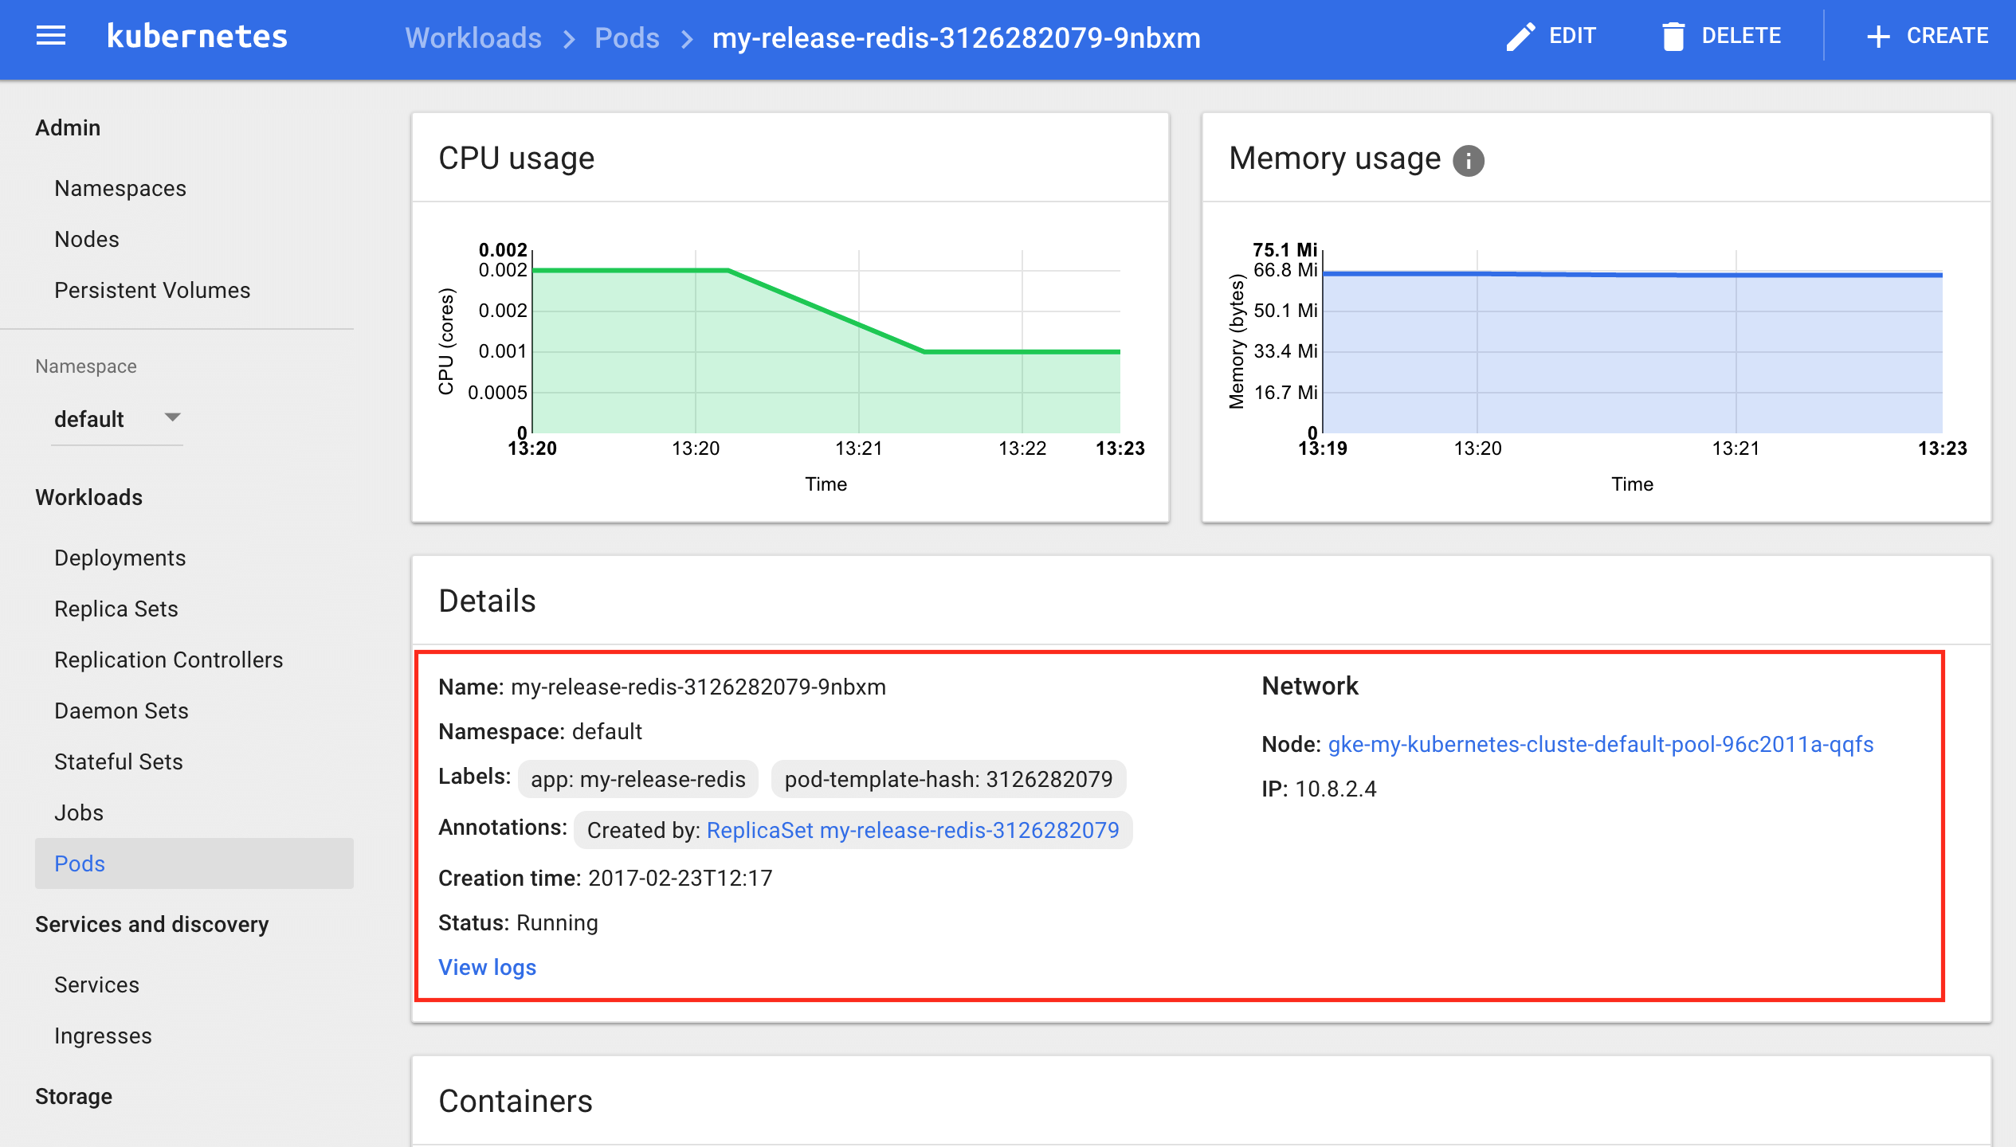Click the View logs link

(487, 967)
